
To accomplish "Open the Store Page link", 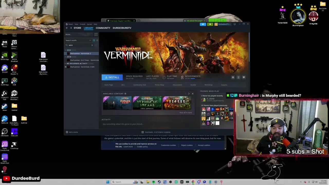I will pos(109,85).
